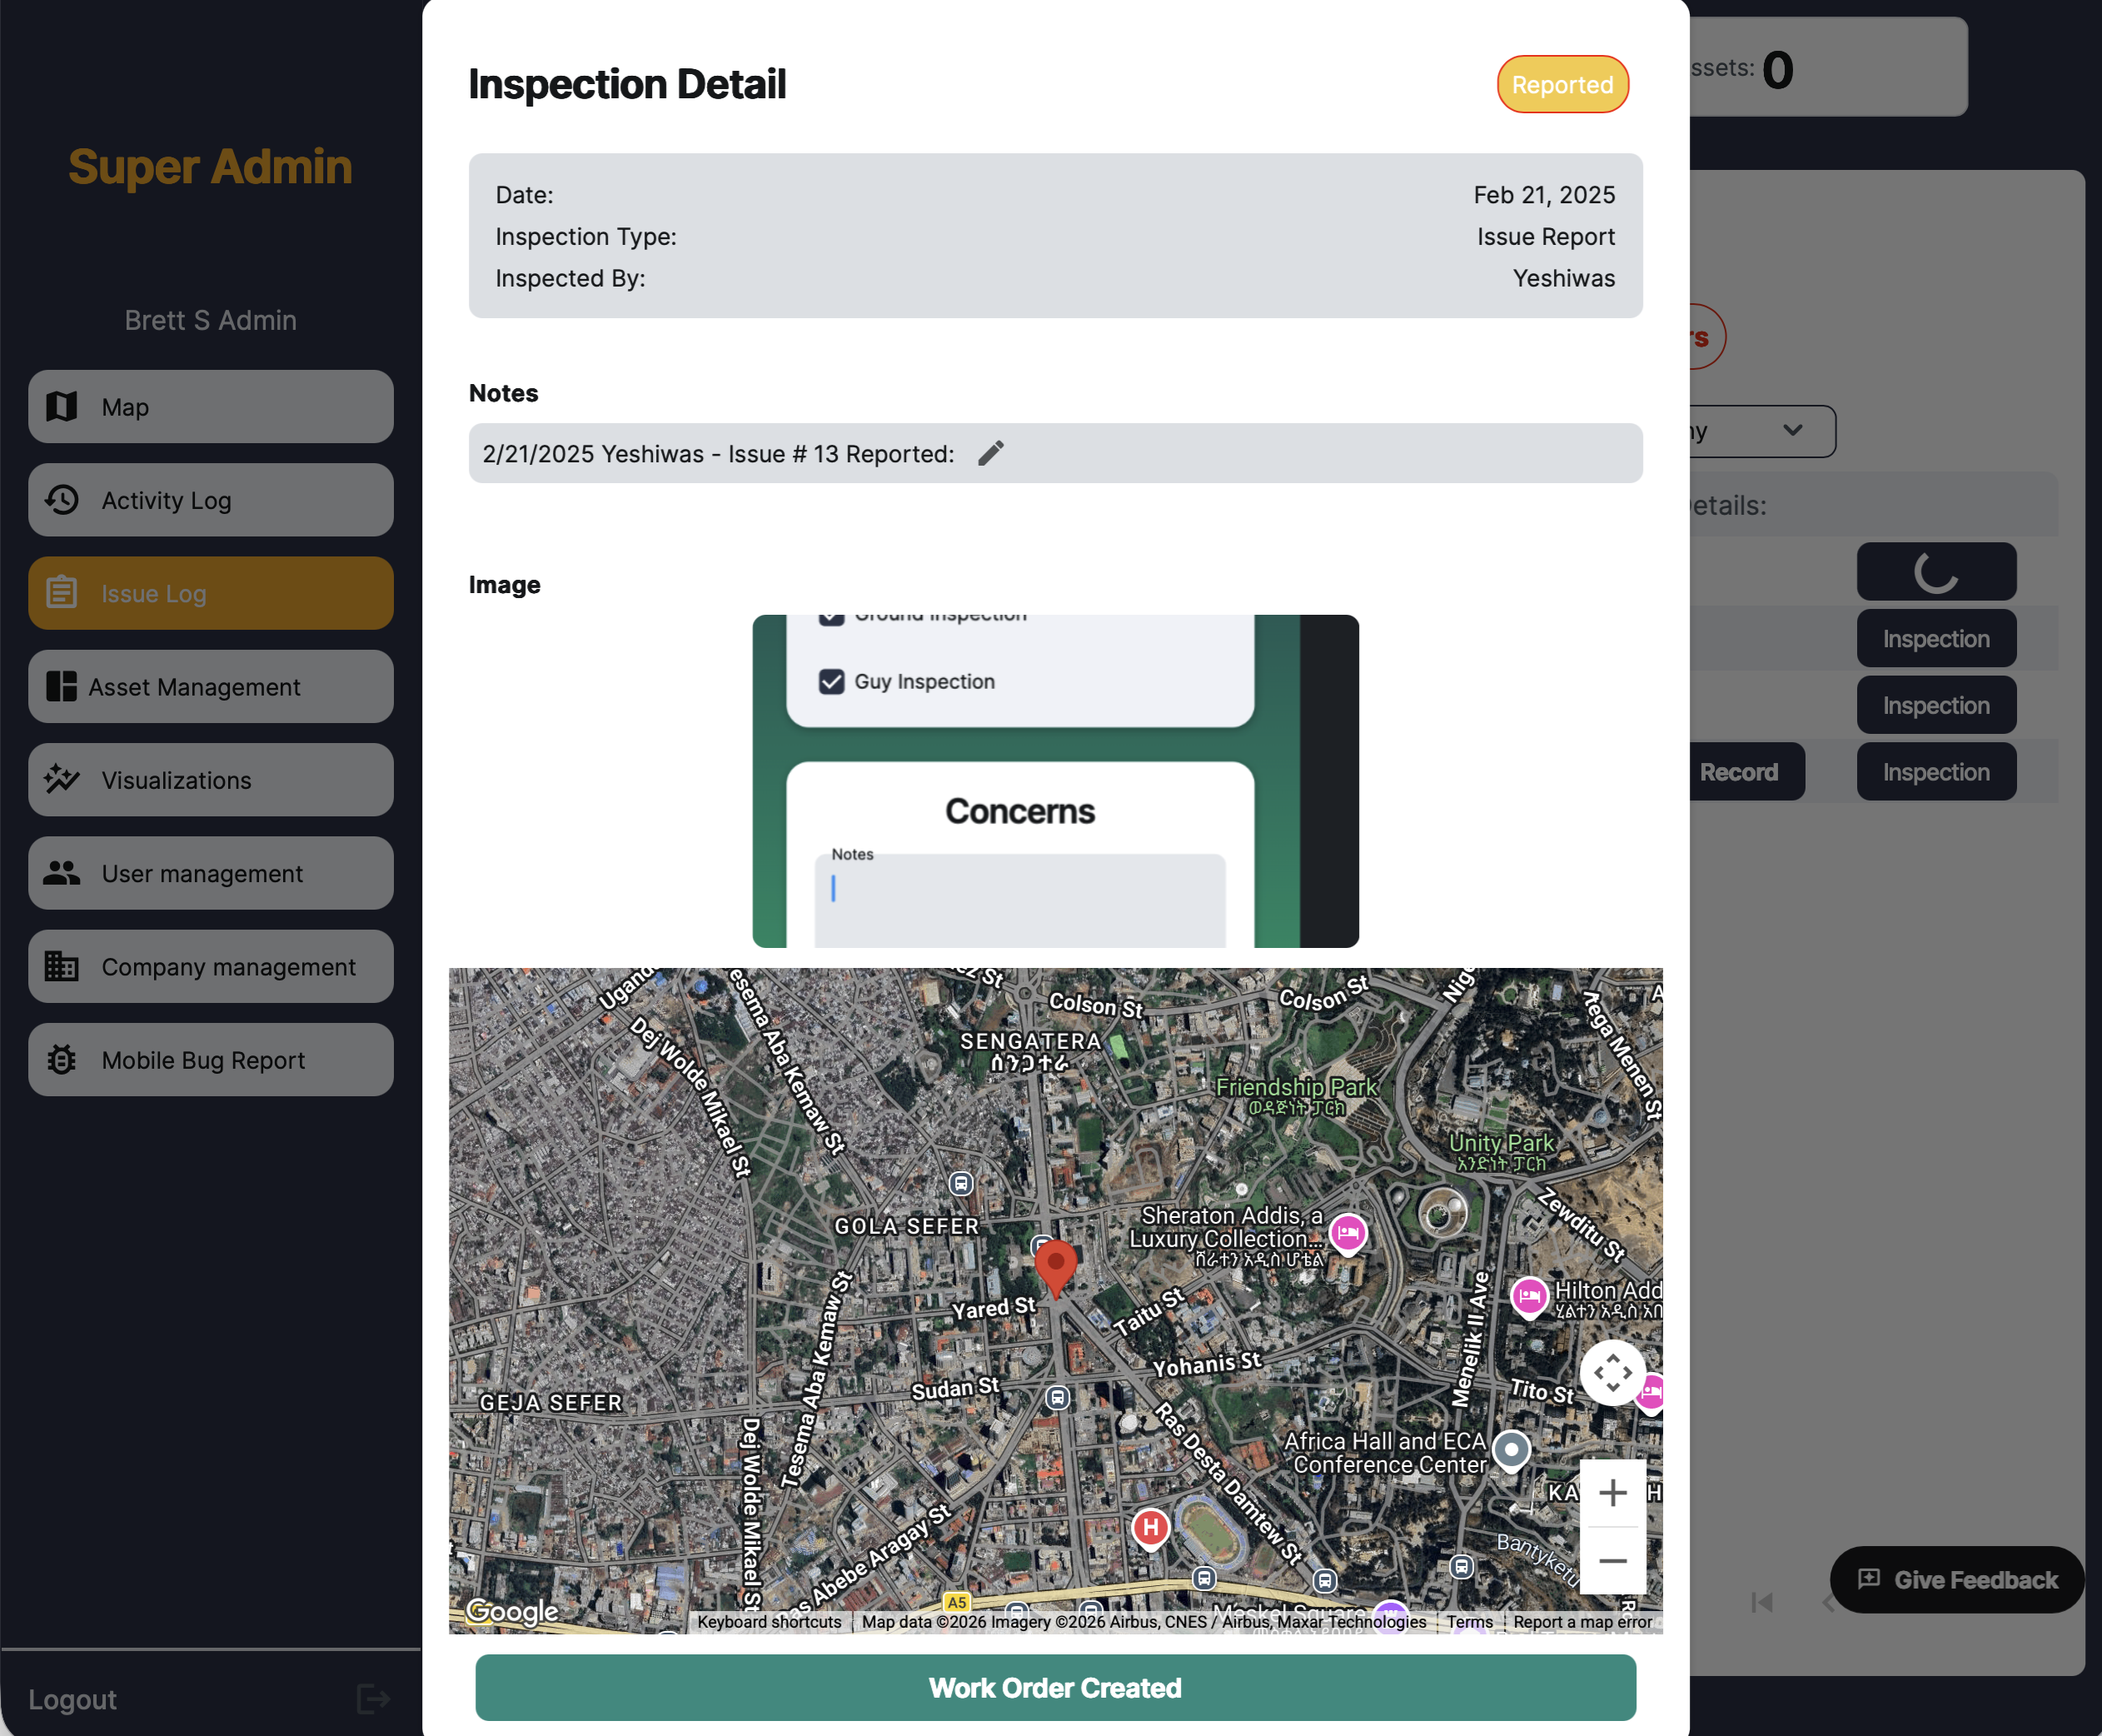Toggle the Guy Inspection checkbox

click(832, 681)
